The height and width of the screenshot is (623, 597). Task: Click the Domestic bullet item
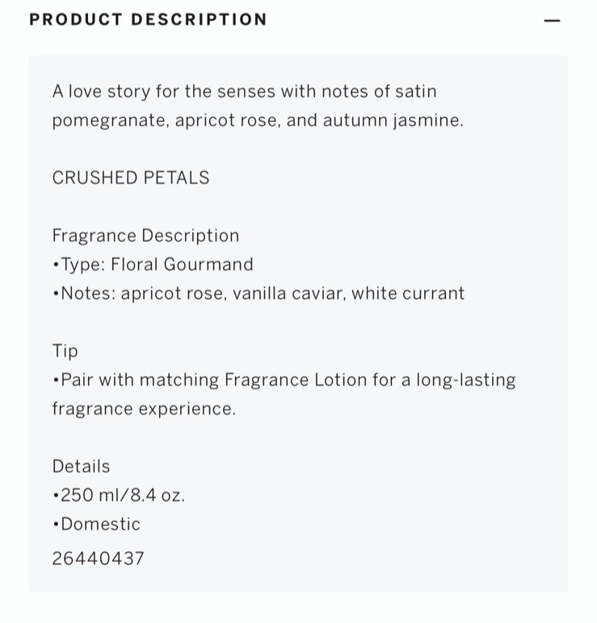(97, 524)
